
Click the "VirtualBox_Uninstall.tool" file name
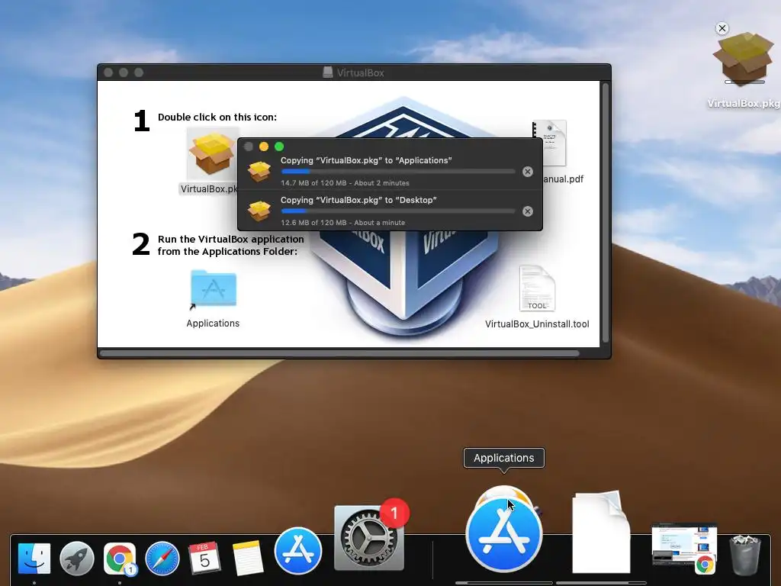point(537,324)
